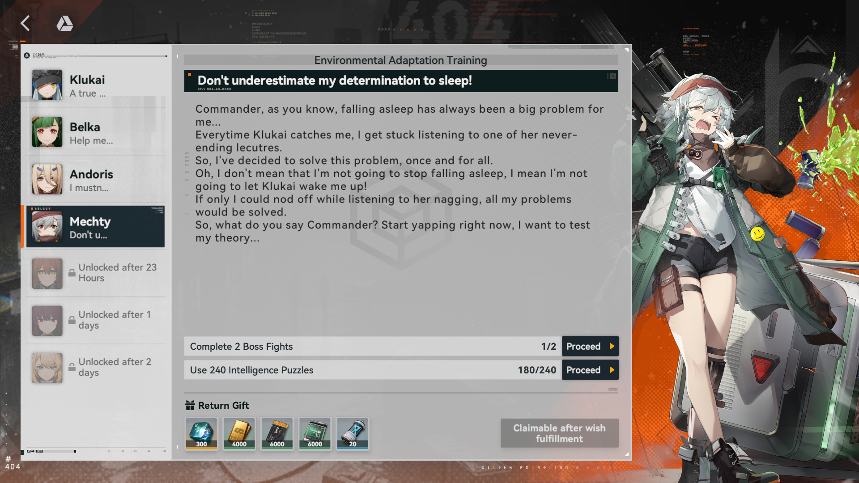This screenshot has height=483, width=859.
Task: Click Claimable after wish fulfillment button
Action: tap(559, 433)
